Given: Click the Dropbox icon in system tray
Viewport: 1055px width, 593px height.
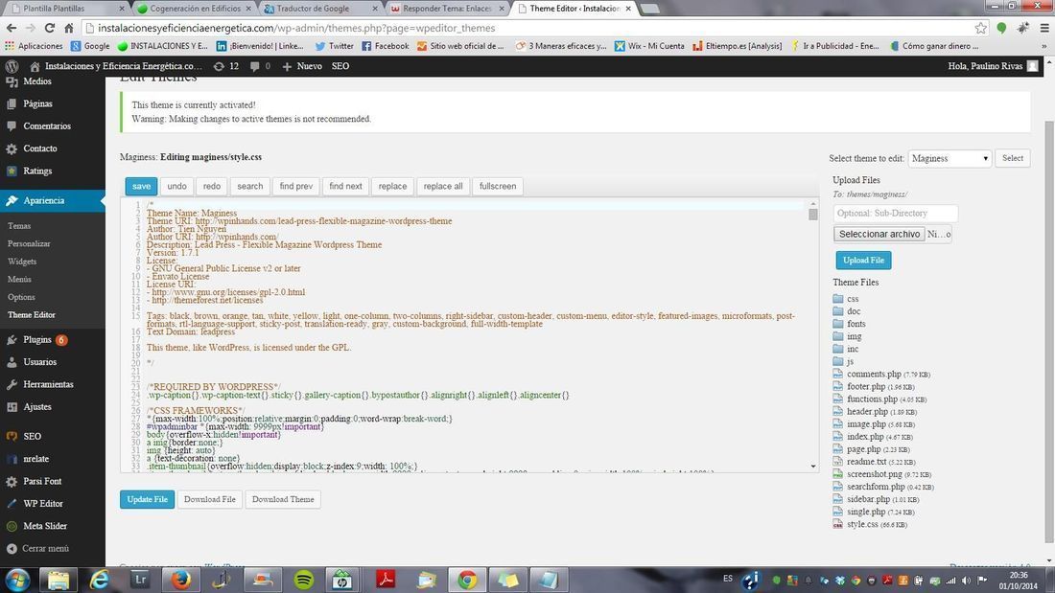Looking at the screenshot, I should tap(840, 581).
